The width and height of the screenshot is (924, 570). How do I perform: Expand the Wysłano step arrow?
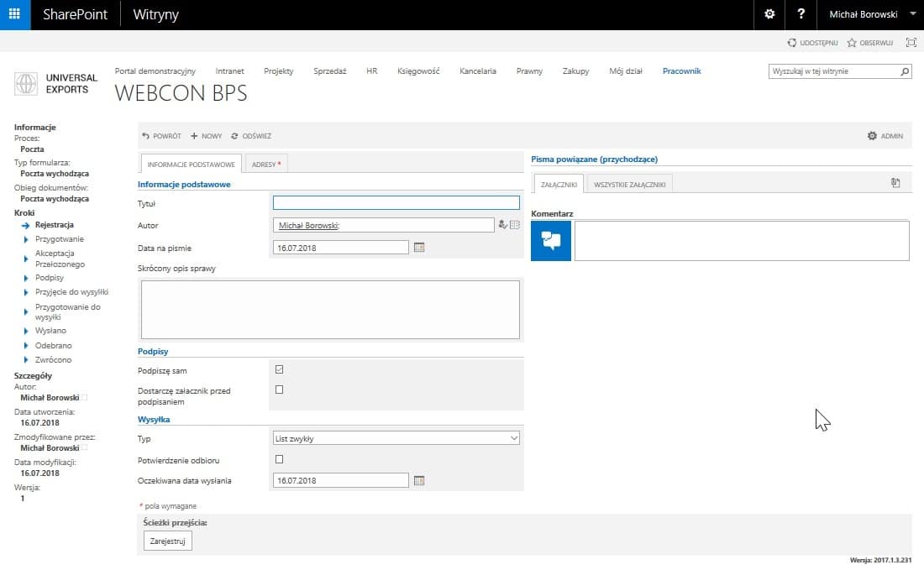pos(25,331)
